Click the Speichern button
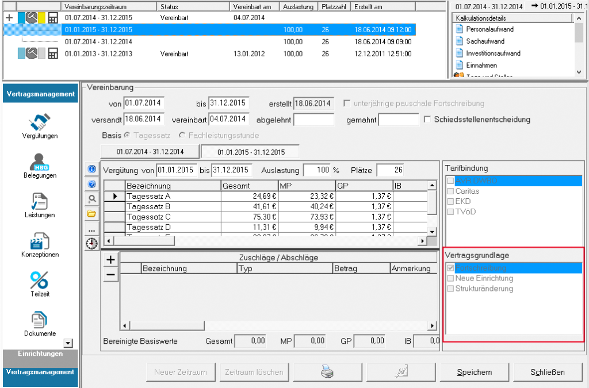The height and width of the screenshot is (388, 589). coord(475,372)
